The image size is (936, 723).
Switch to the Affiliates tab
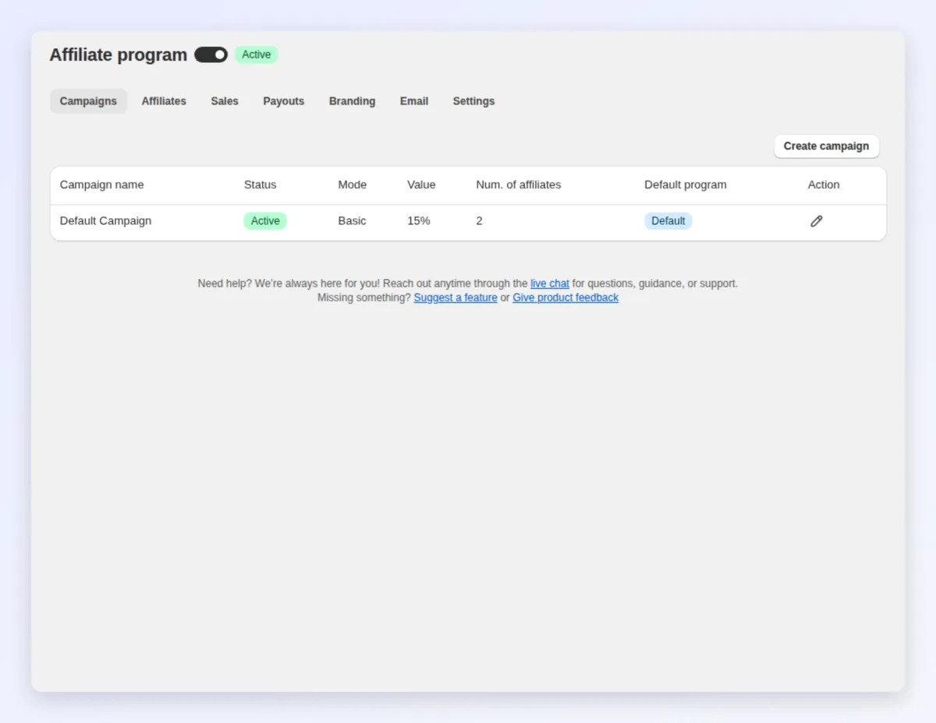[164, 101]
